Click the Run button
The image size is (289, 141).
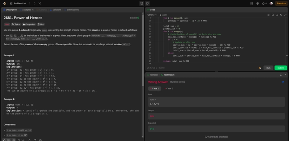tap(268, 68)
